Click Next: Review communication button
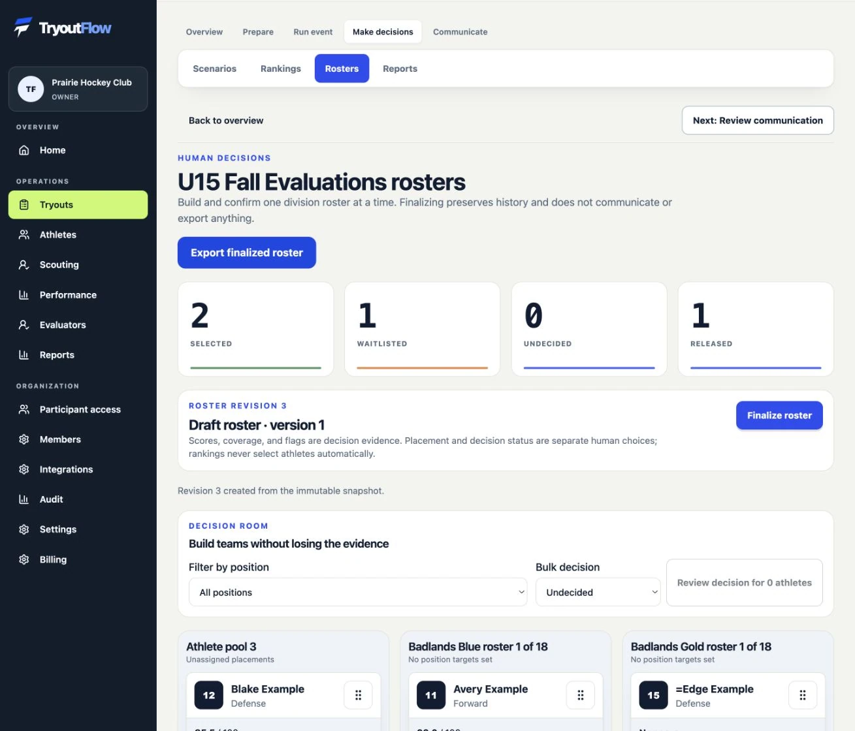The height and width of the screenshot is (731, 855). click(x=758, y=121)
